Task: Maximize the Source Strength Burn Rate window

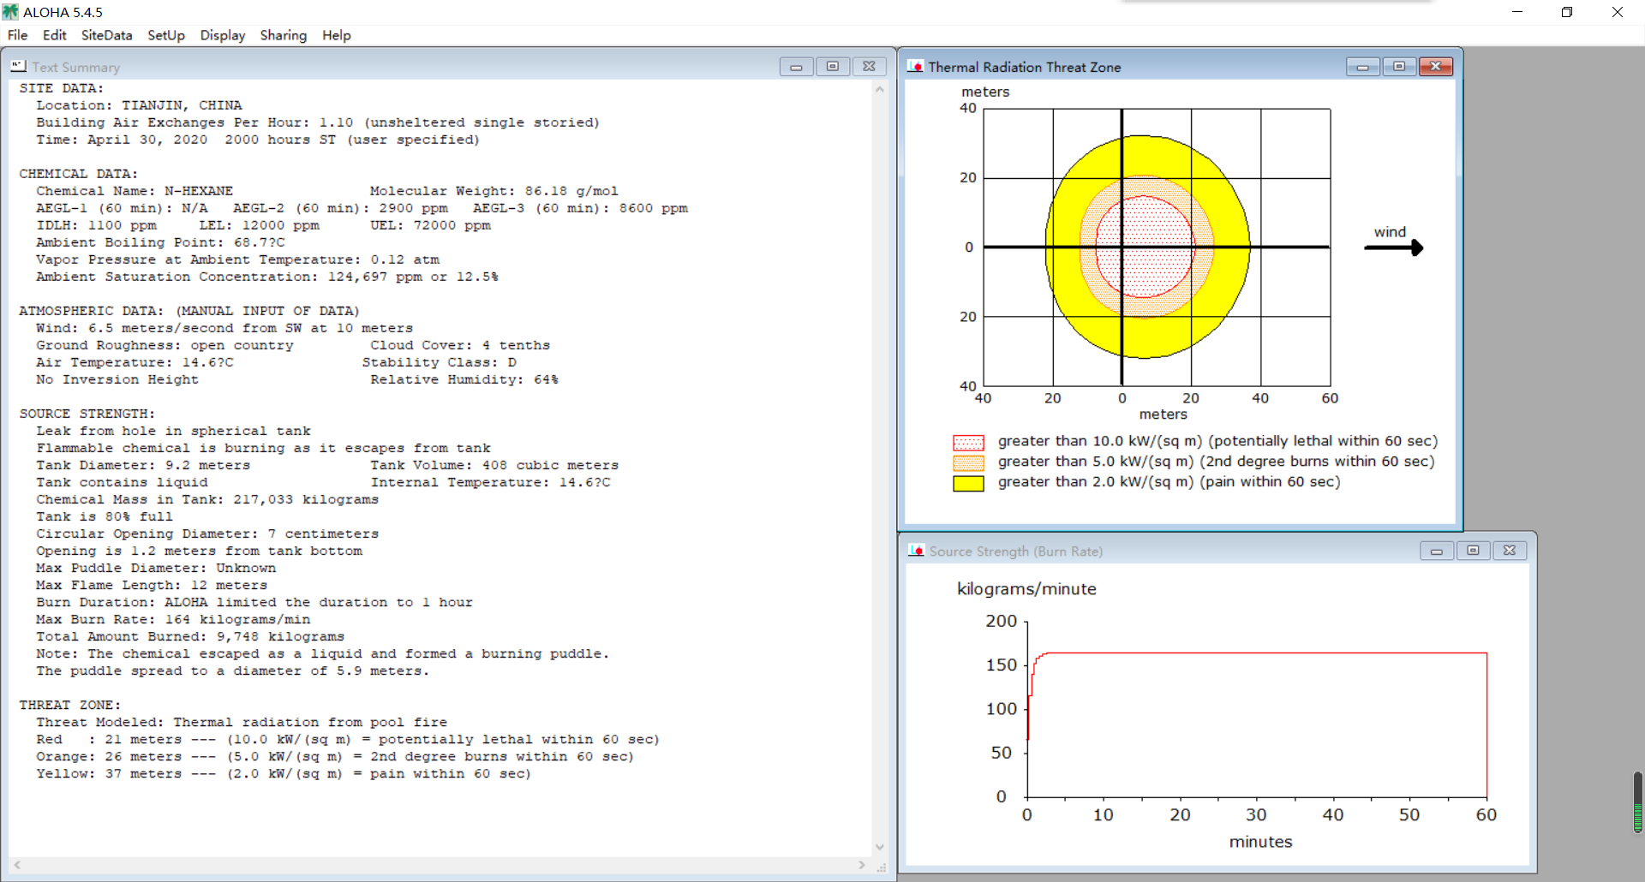Action: (1473, 551)
